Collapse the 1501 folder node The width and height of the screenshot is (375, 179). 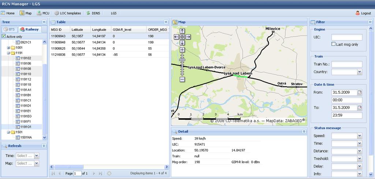[x=8, y=132]
